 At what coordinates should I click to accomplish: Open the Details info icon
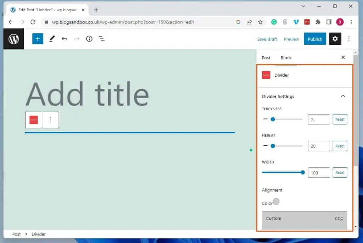(x=89, y=39)
